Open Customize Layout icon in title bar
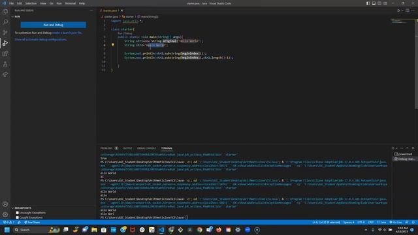Screen dimensions: 418x235 pos(385,3)
